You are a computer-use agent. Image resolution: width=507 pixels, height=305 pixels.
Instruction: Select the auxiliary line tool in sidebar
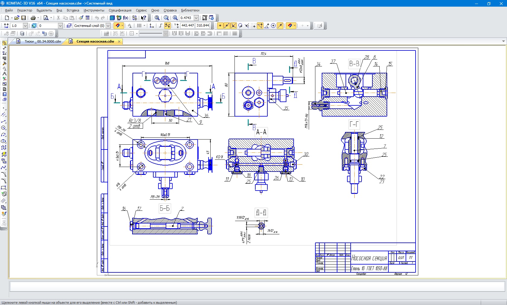point(4,115)
